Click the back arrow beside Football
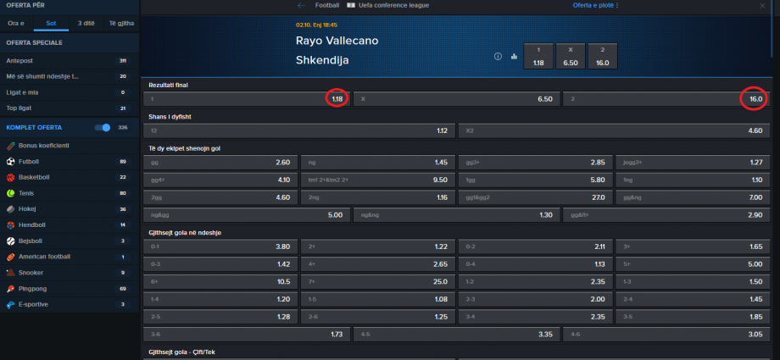Screen dimensions: 780x360 point(302,5)
